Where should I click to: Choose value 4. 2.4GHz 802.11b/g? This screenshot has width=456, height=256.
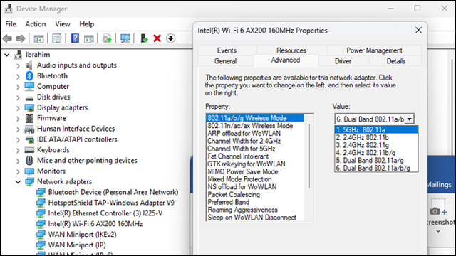click(376, 153)
